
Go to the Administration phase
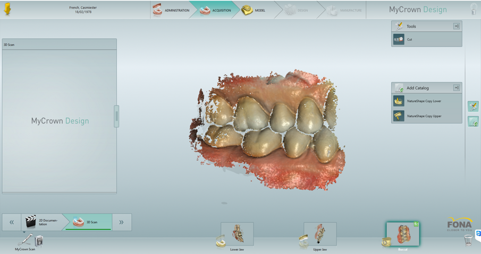point(171,10)
